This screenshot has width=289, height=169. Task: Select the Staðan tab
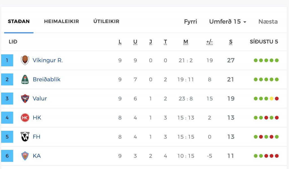(x=19, y=21)
